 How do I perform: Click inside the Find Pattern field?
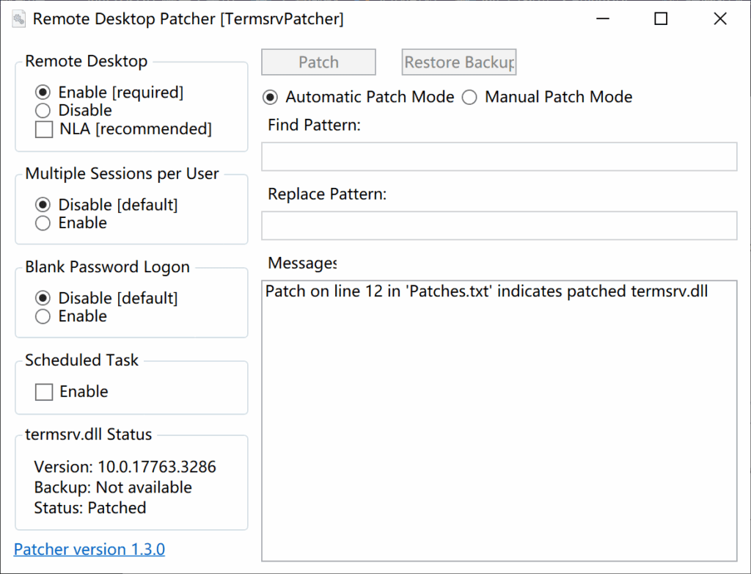[499, 156]
